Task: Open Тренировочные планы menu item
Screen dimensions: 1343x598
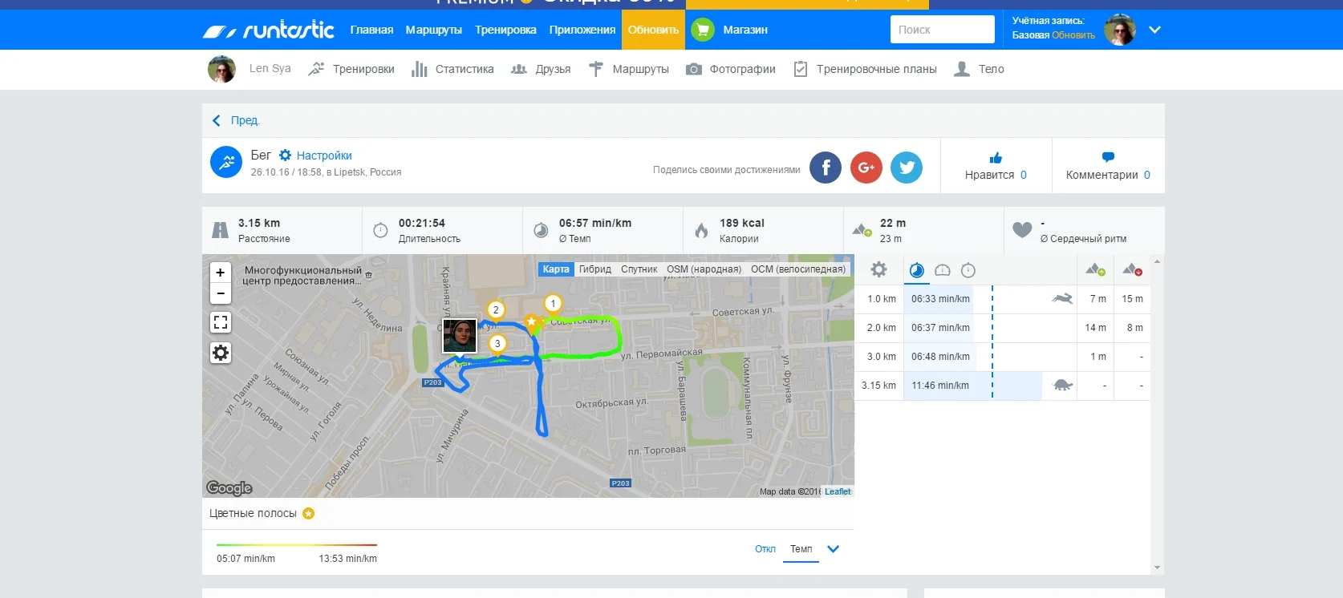Action: coord(865,69)
